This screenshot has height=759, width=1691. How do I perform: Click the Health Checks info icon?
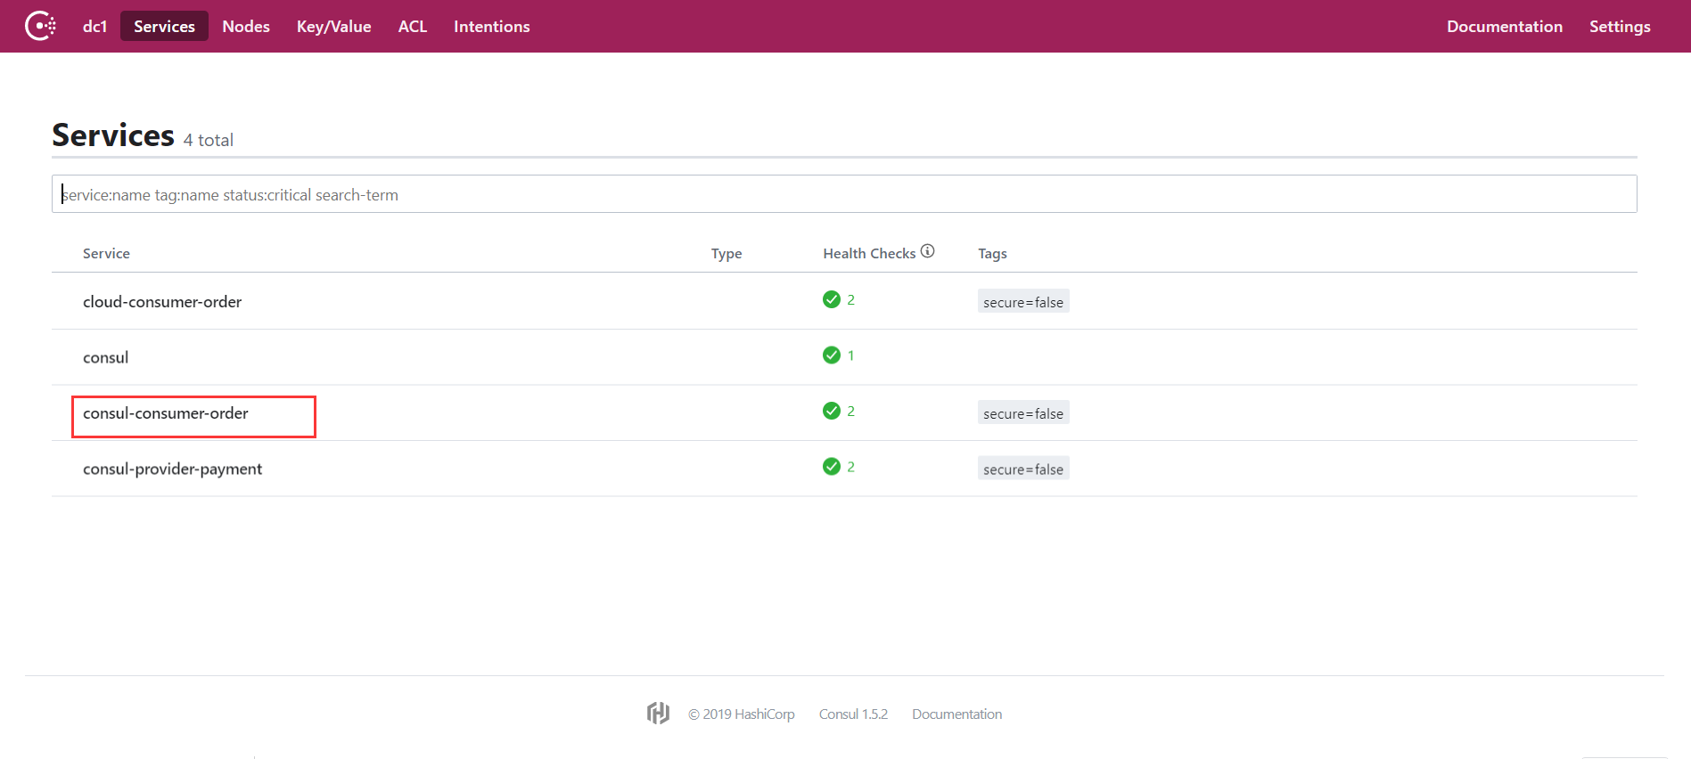tap(928, 251)
